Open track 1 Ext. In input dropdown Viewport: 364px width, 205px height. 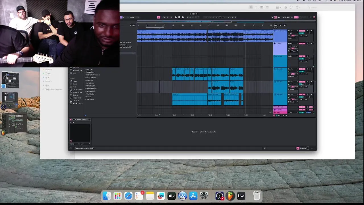tap(293, 31)
